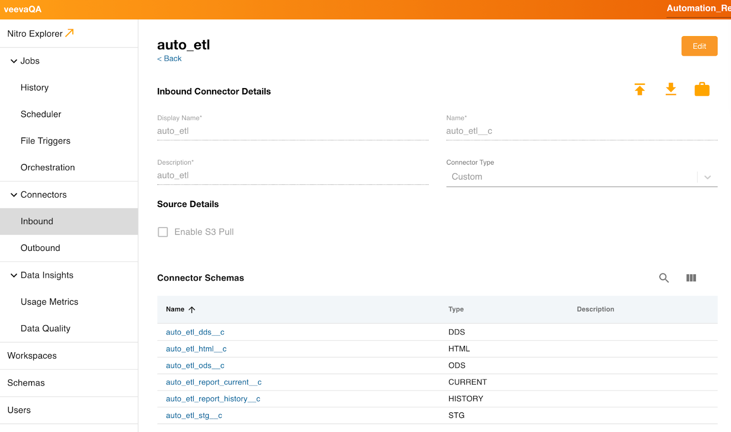This screenshot has height=432, width=731.
Task: Click the Nitro Explorer external arrow icon
Action: pos(69,33)
